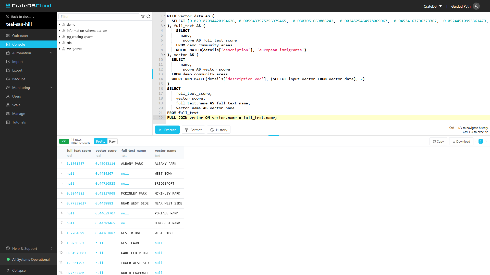Select results page 1
The height and width of the screenshot is (275, 490).
coord(481,141)
